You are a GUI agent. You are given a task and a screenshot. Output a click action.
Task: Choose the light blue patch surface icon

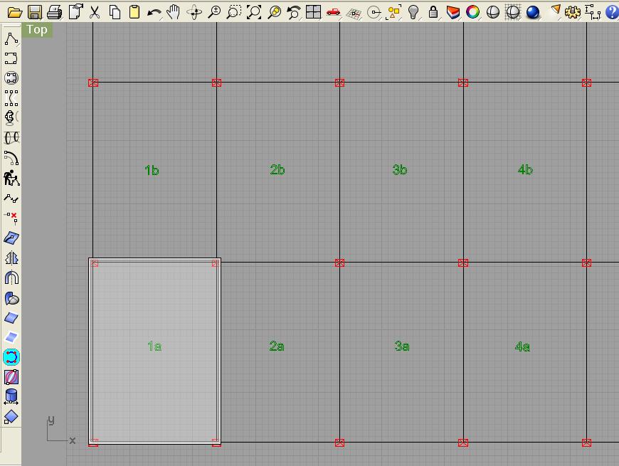(11, 337)
